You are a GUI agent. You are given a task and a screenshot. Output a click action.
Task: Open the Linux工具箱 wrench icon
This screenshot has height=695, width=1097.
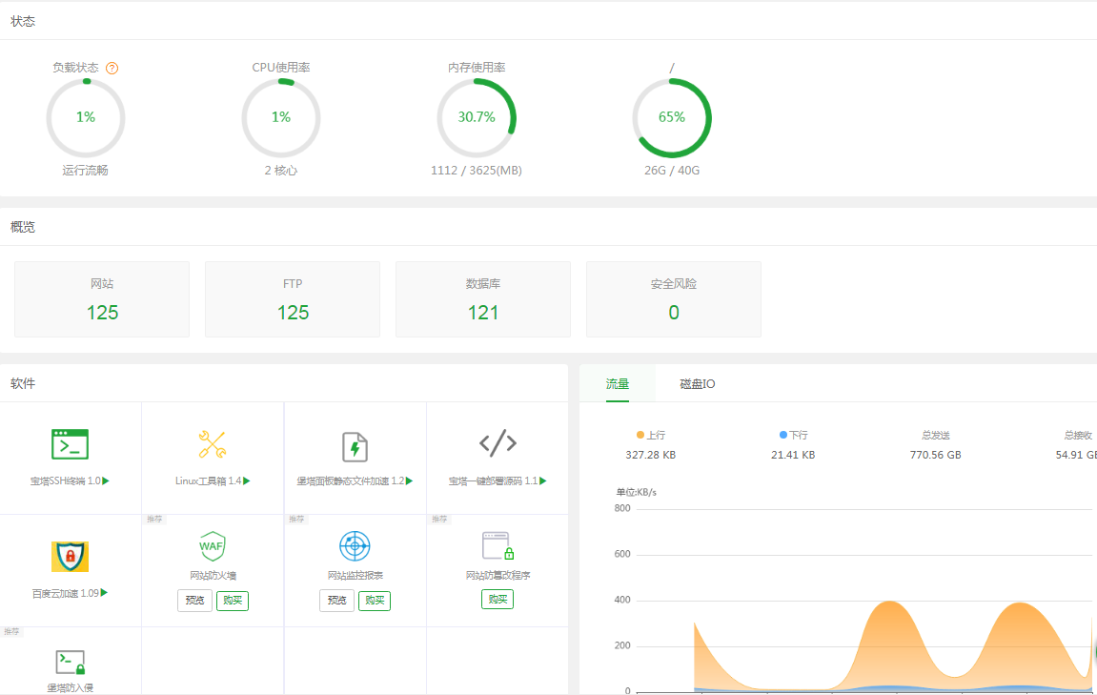tap(212, 444)
